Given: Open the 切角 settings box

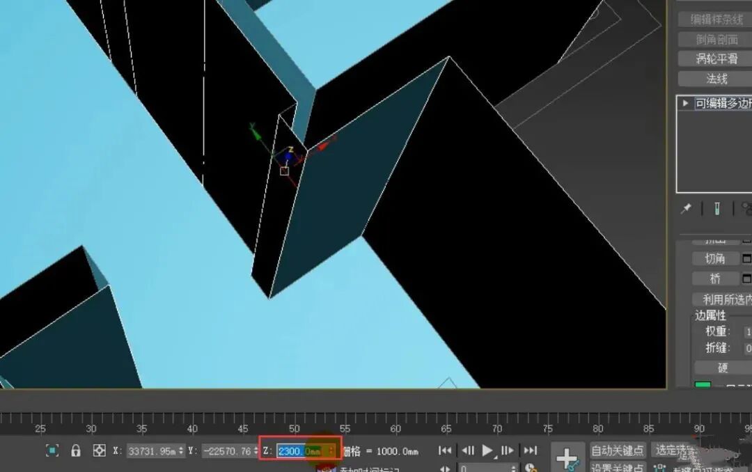Looking at the screenshot, I should point(746,258).
